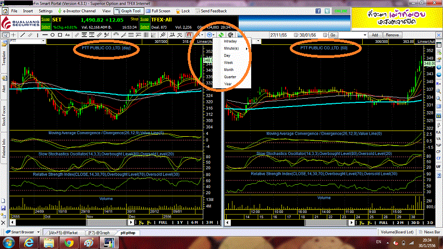443x249 pixels.
Task: Click the help question-mark icon in right sidebar
Action: pos(439,176)
